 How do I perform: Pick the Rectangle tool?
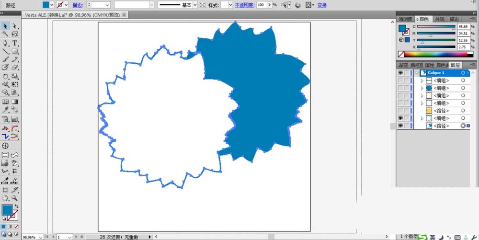[x=14, y=51]
